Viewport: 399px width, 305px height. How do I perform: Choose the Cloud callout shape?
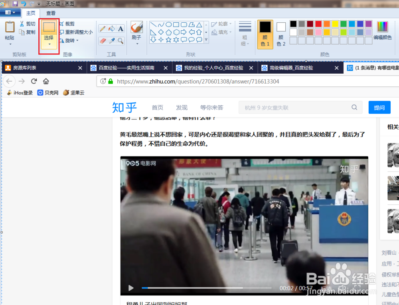pyautogui.click(x=199, y=39)
